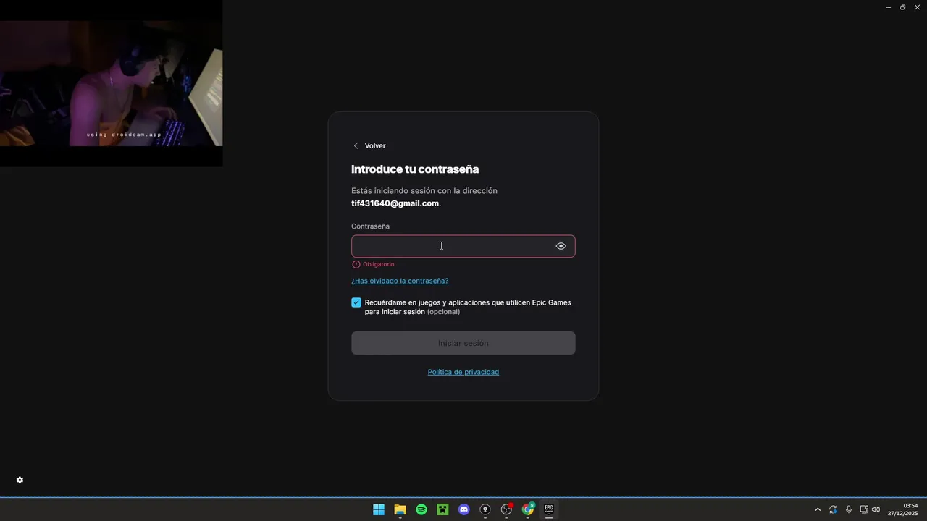The width and height of the screenshot is (927, 521).
Task: Open the volume tray icon
Action: [876, 509]
